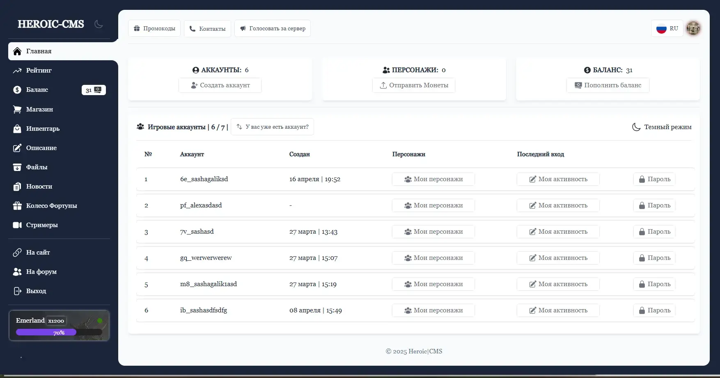Click the 70% server progress bar
The image size is (720, 378).
[x=59, y=332]
